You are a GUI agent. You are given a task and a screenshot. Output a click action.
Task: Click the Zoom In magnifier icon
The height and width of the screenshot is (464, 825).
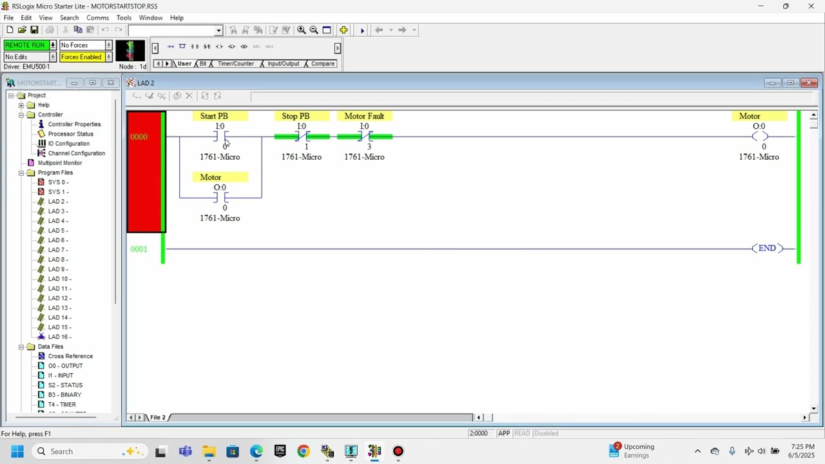coord(302,30)
